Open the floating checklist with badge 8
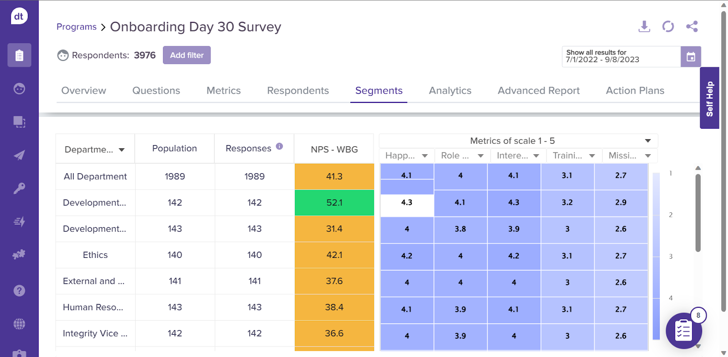Viewport: 728px width, 357px height. [683, 331]
